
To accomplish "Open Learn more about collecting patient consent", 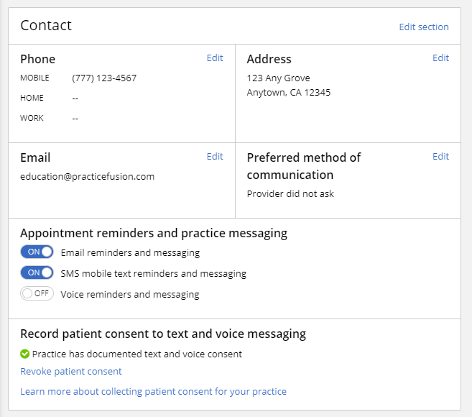I will click(x=153, y=392).
